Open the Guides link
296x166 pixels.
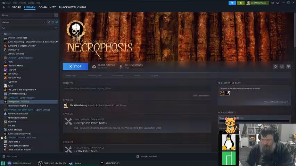[x=137, y=75]
